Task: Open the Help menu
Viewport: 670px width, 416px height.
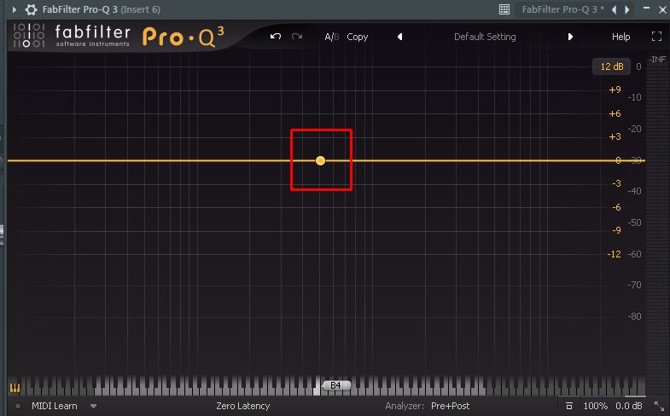Action: (x=620, y=38)
